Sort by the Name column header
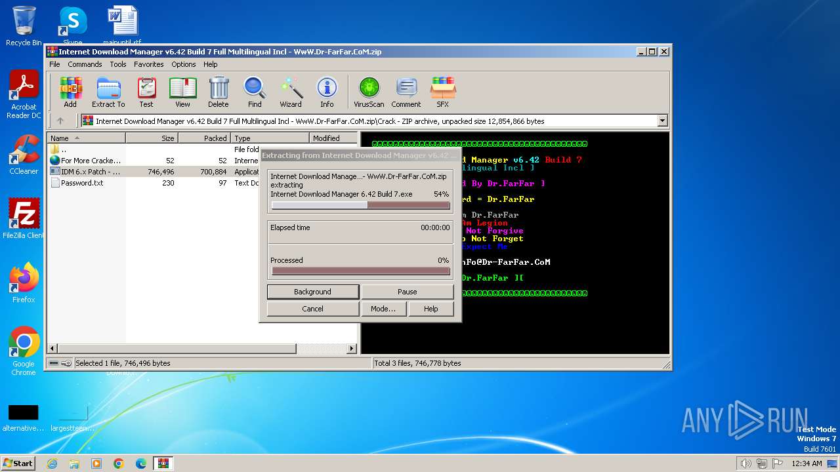This screenshot has width=840, height=472. click(86, 138)
